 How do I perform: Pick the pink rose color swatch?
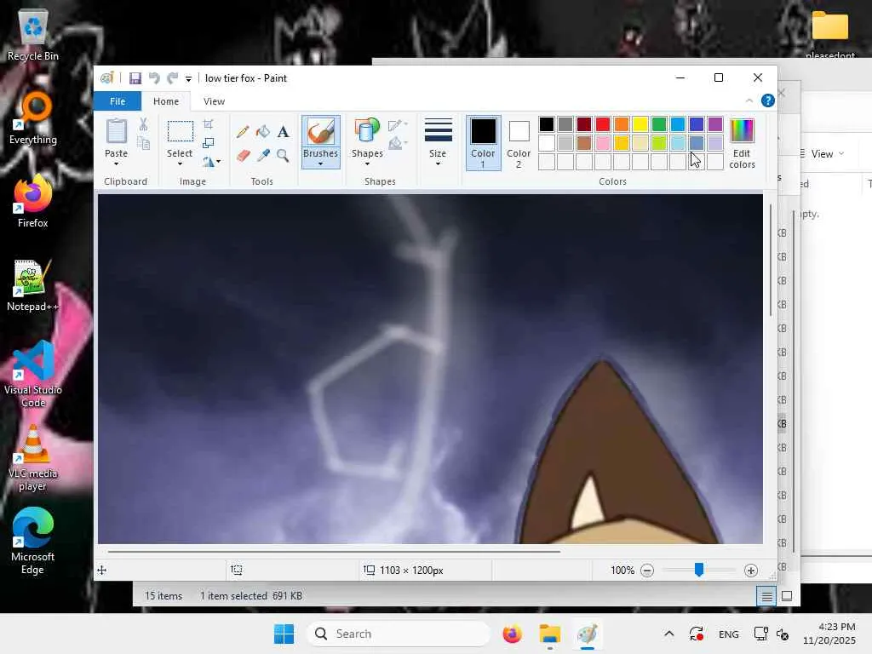tap(603, 143)
